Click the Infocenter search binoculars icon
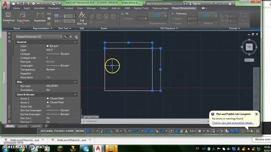Screen dimensions: 271x152 tap(185, 3)
